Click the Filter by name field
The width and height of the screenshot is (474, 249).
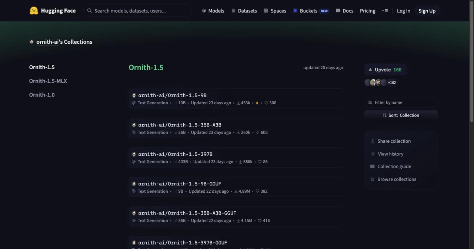pos(401,102)
